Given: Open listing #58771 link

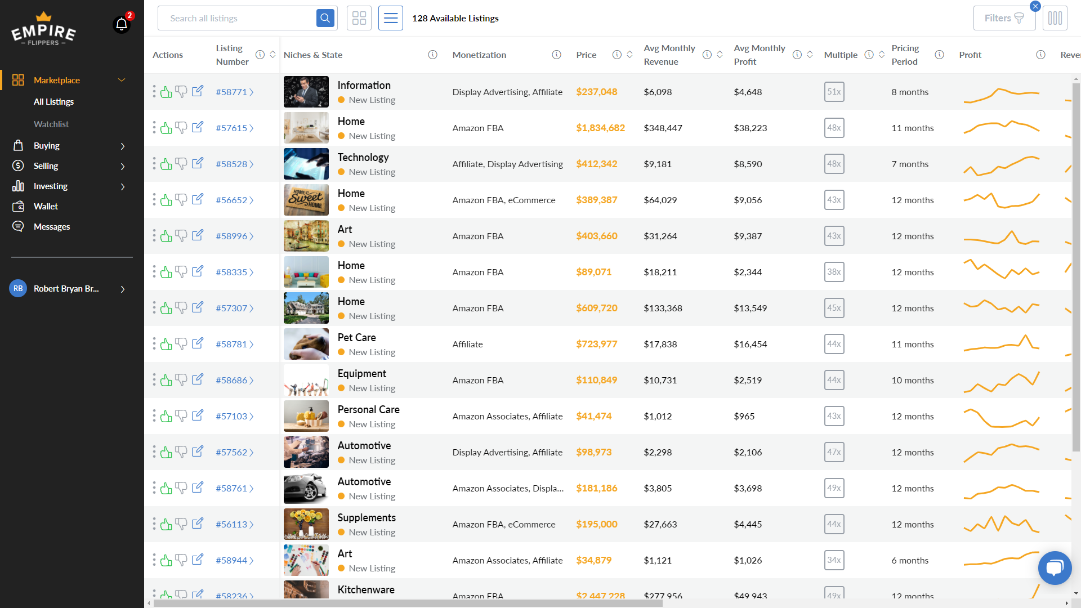Looking at the screenshot, I should (x=235, y=92).
